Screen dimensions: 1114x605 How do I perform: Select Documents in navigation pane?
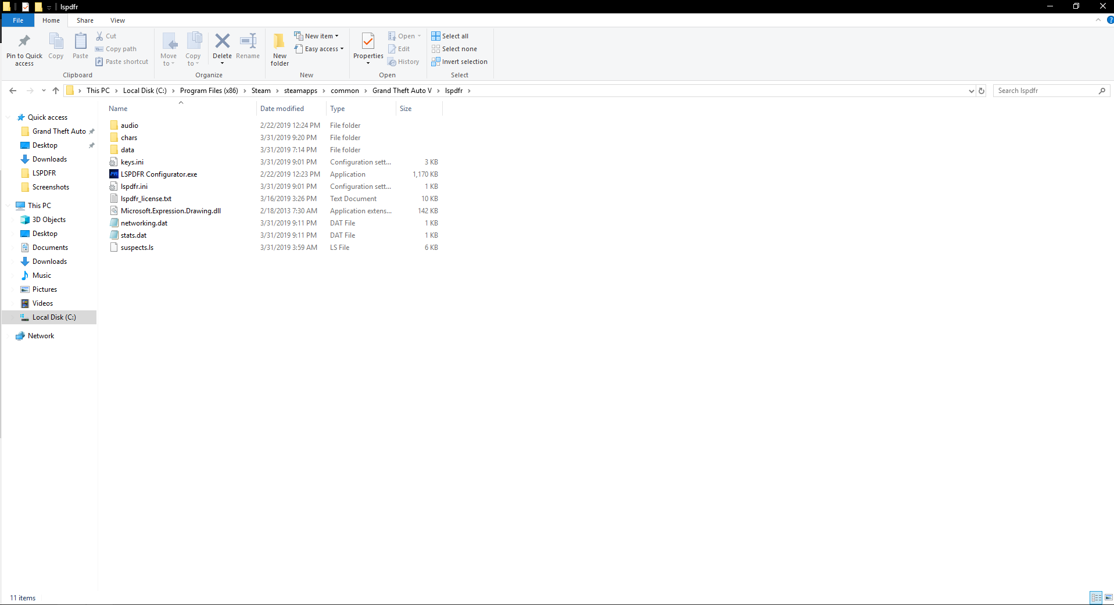pyautogui.click(x=50, y=248)
